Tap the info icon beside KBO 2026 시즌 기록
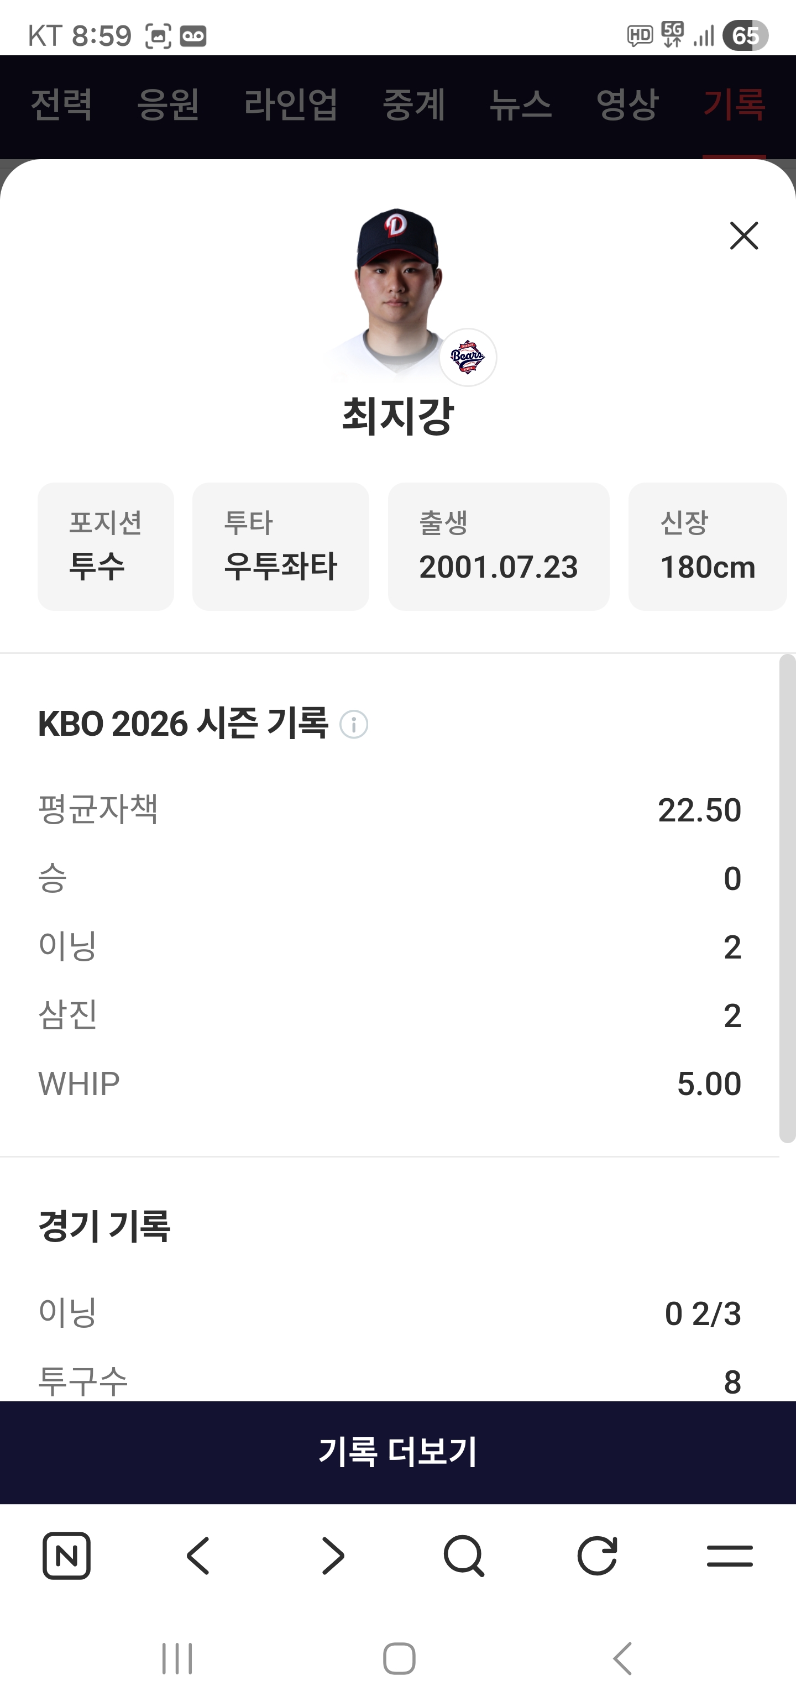The height and width of the screenshot is (1707, 796). [354, 724]
